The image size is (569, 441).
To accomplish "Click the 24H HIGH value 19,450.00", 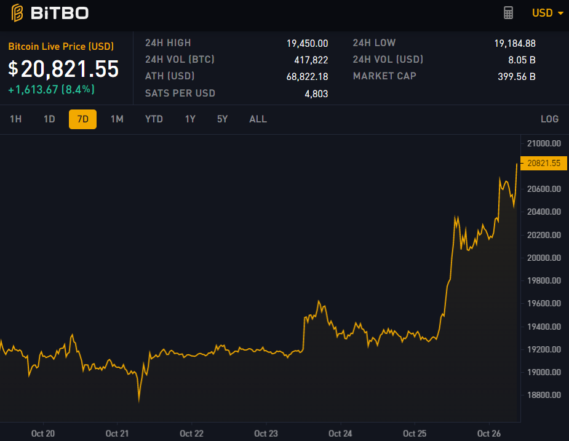I will click(308, 44).
